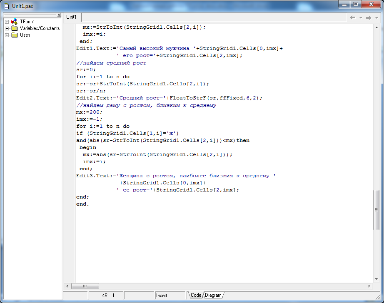Select the TForm1 class icon
384x303 pixels.
(x=15, y=22)
